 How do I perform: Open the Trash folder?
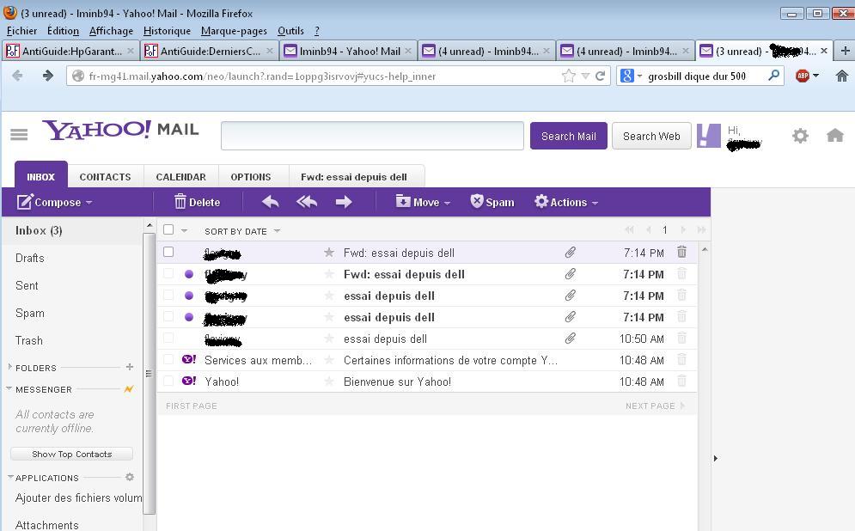(29, 340)
